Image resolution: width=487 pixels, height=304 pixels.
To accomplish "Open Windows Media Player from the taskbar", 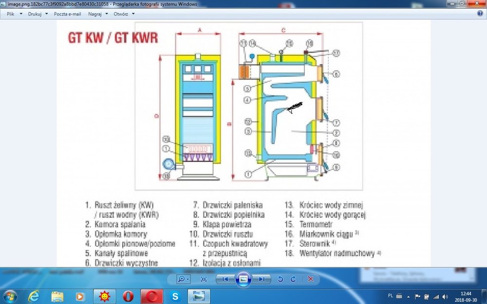I will tap(80, 295).
